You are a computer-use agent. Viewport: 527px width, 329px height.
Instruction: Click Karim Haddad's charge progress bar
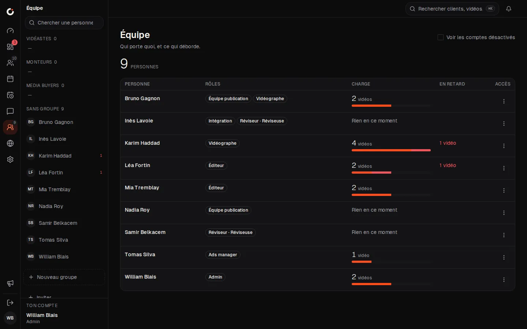click(391, 150)
